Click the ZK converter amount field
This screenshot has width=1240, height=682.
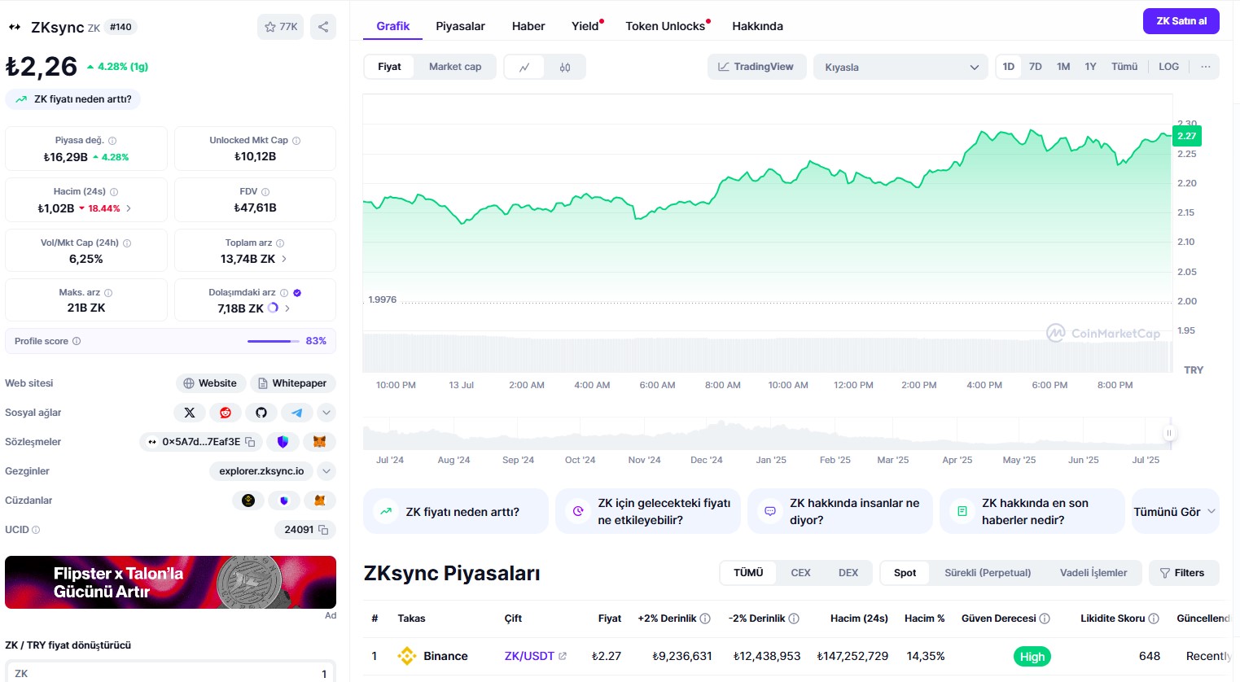170,672
